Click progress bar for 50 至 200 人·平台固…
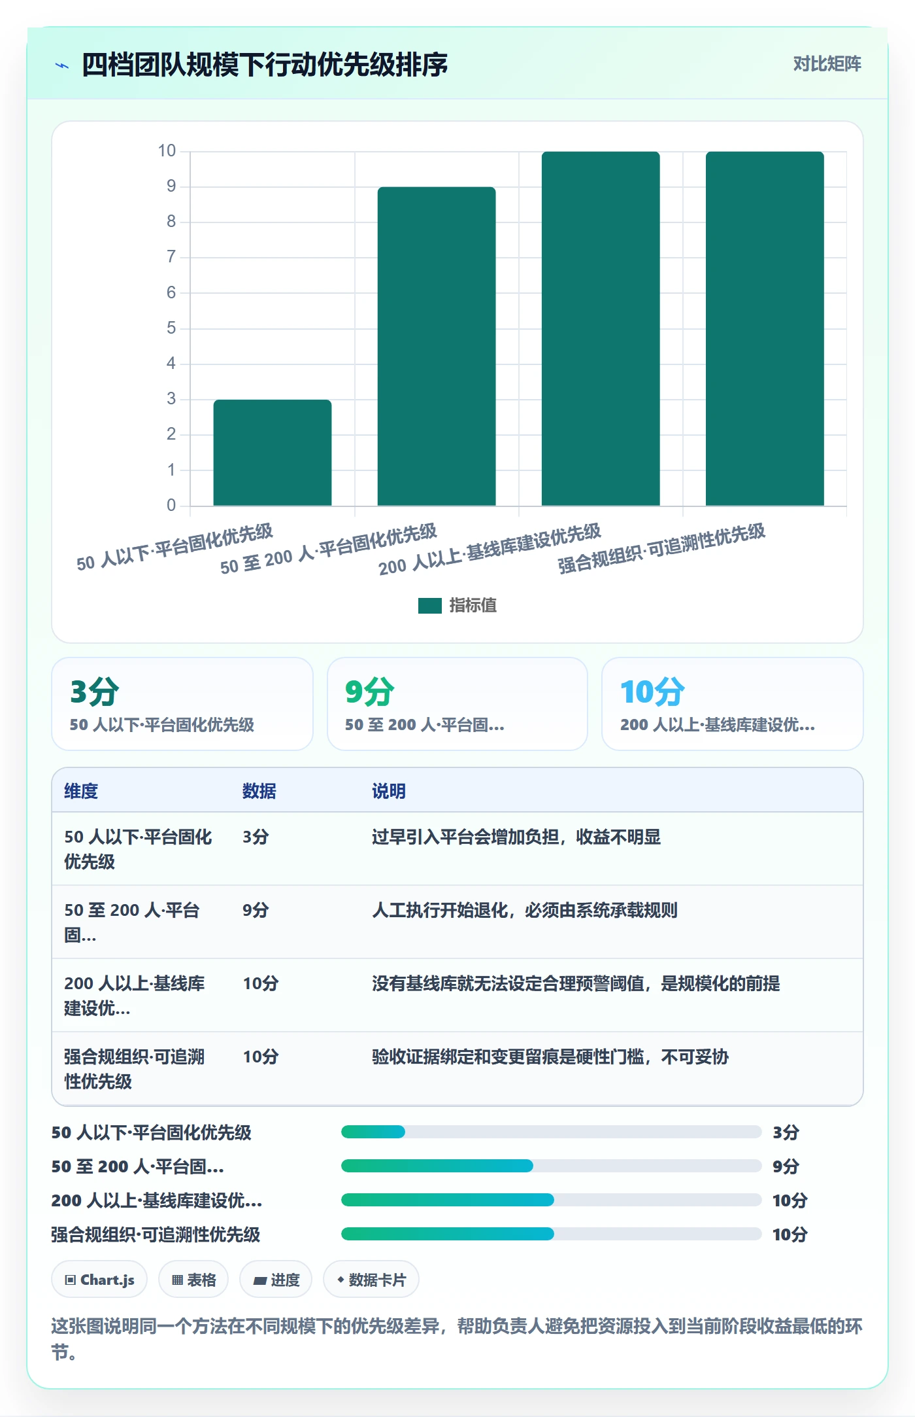This screenshot has width=915, height=1417. [x=552, y=1166]
